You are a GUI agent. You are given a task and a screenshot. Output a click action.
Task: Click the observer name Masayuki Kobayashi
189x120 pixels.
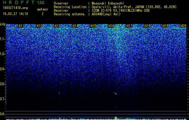point(108,3)
